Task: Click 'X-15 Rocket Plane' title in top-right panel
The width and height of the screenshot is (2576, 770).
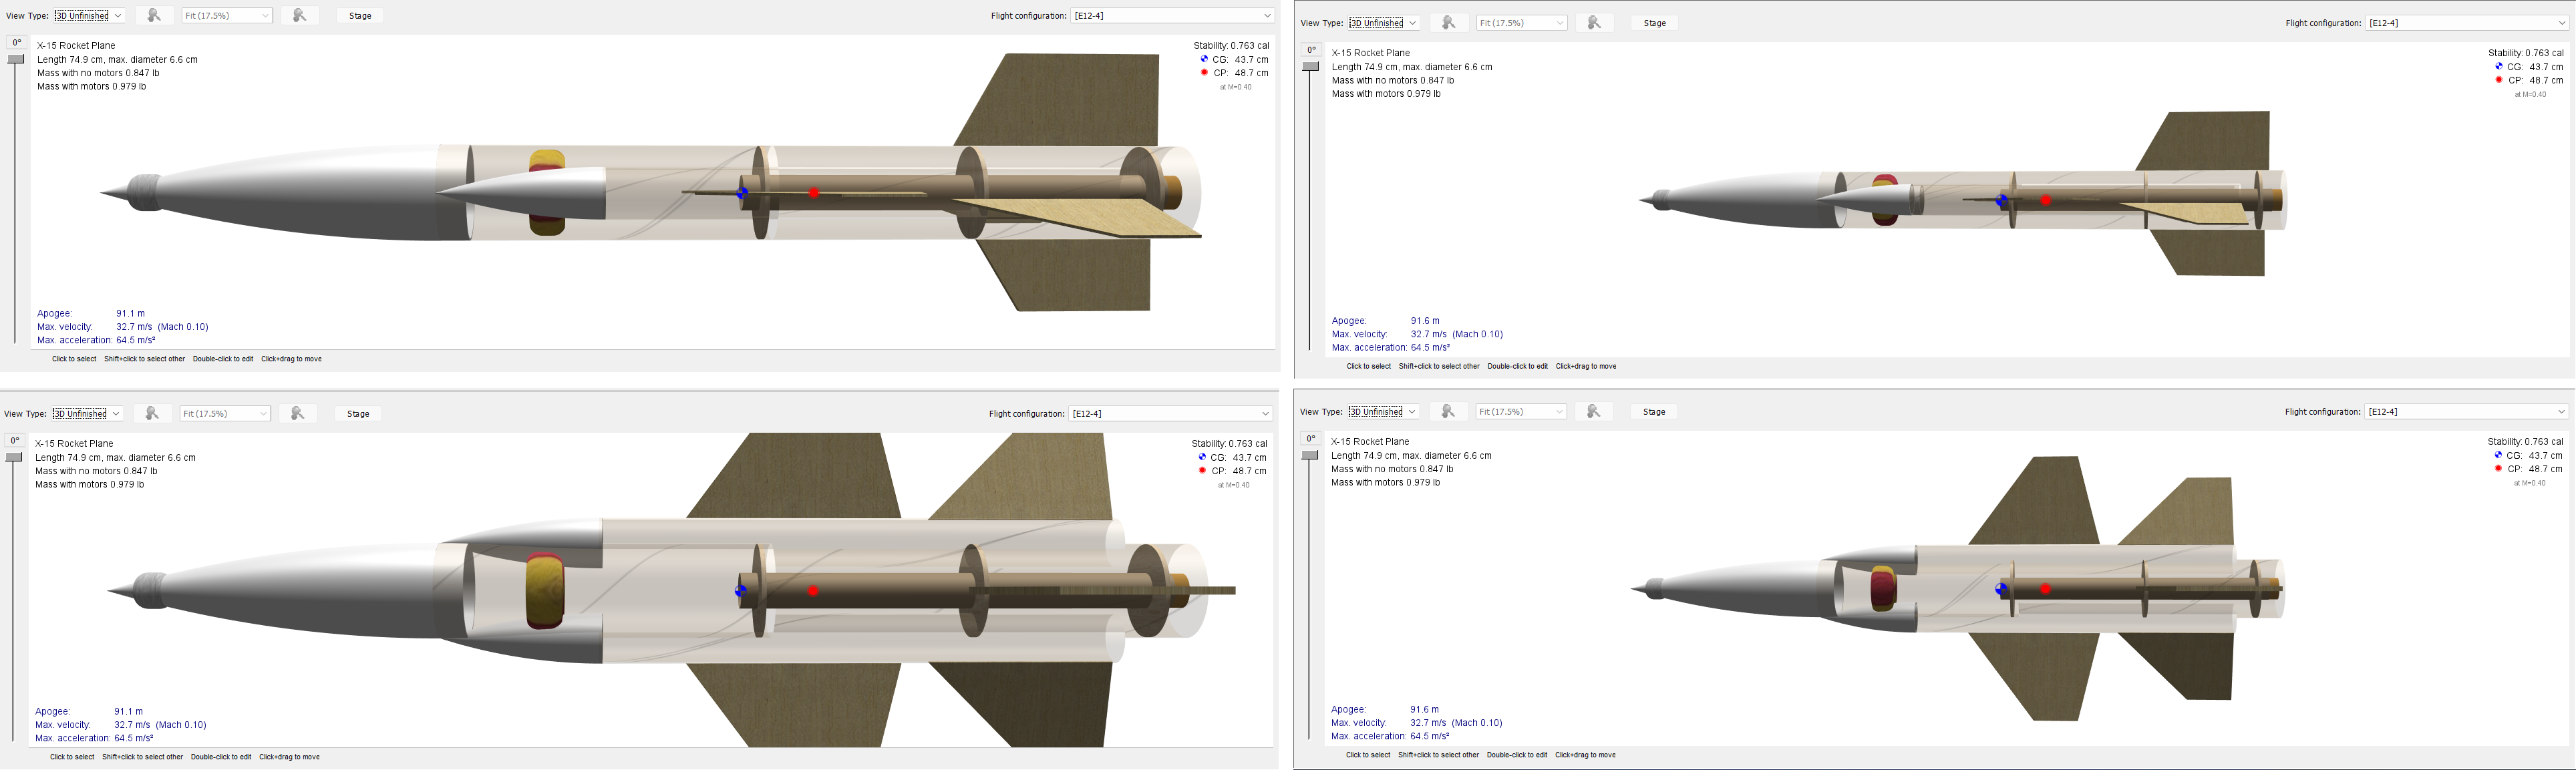Action: click(x=1371, y=53)
